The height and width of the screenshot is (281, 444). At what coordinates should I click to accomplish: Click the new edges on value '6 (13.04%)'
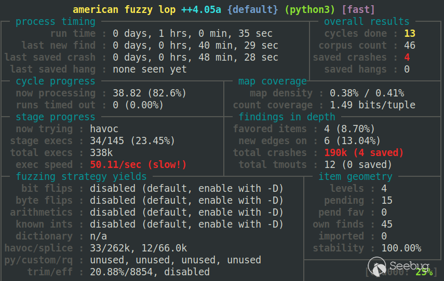tap(352, 140)
